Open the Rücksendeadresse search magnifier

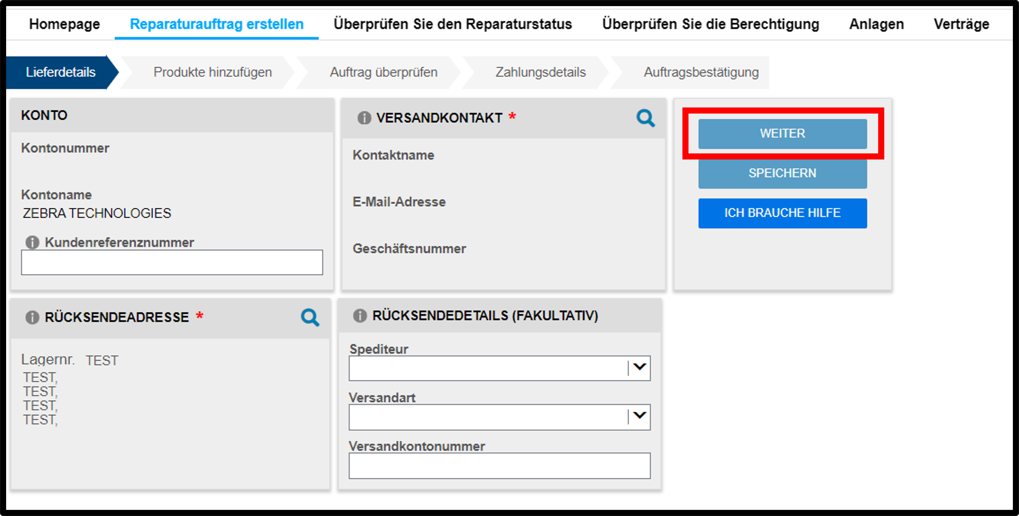coord(310,317)
